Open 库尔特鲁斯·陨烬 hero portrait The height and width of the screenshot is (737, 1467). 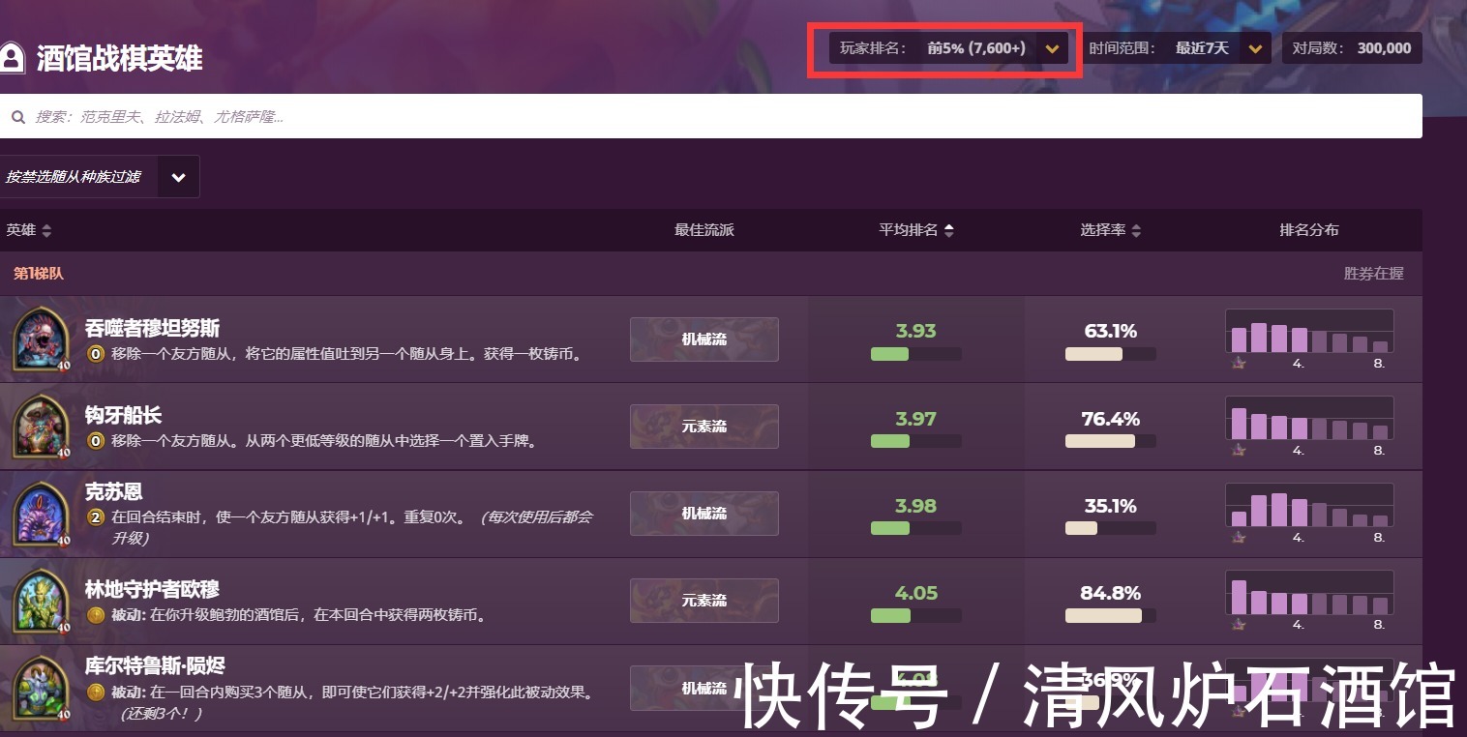click(40, 688)
